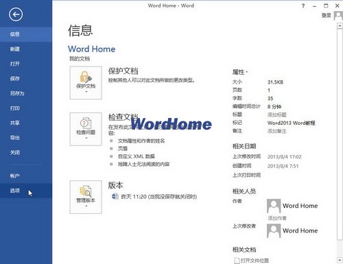Click the file location document icon
This screenshot has height=264, width=343.
pyautogui.click(x=237, y=261)
